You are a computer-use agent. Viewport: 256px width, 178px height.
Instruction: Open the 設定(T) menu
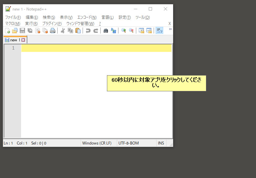tap(125, 17)
